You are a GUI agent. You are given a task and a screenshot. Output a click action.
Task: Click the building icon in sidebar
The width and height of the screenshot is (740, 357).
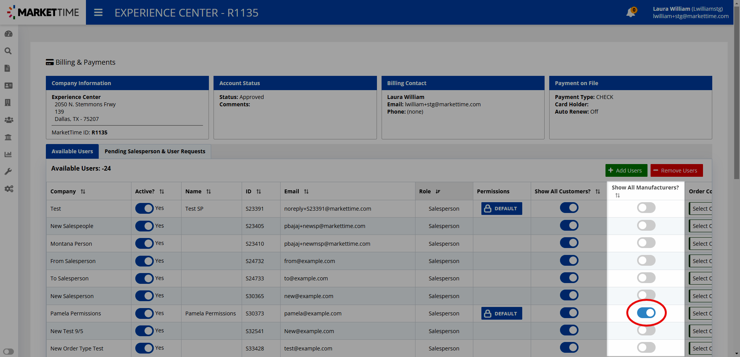click(x=8, y=102)
